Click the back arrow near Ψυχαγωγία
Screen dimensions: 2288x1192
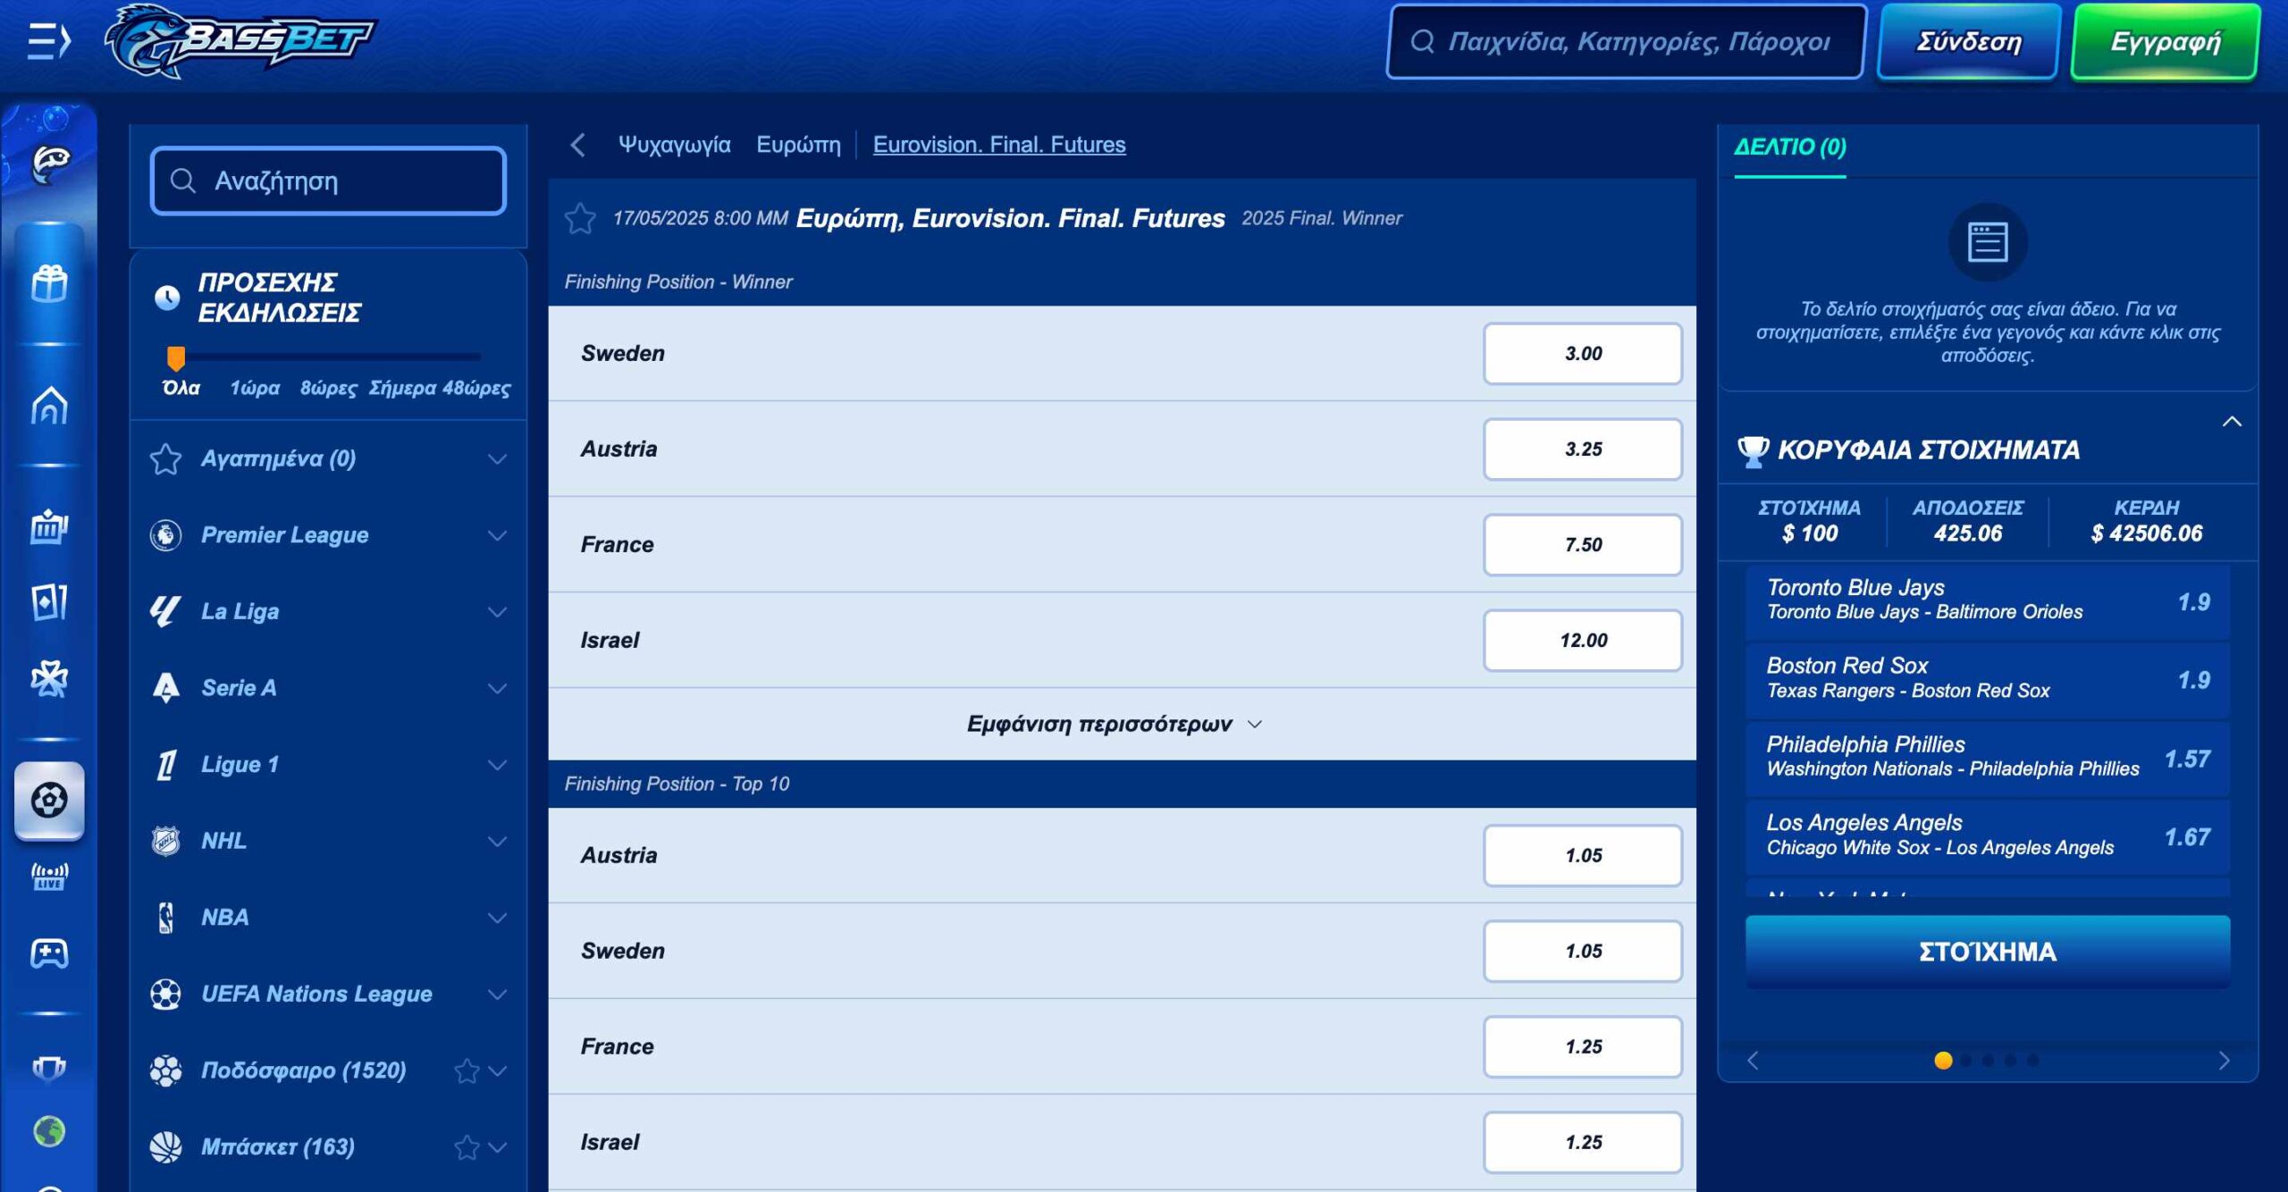pos(578,145)
